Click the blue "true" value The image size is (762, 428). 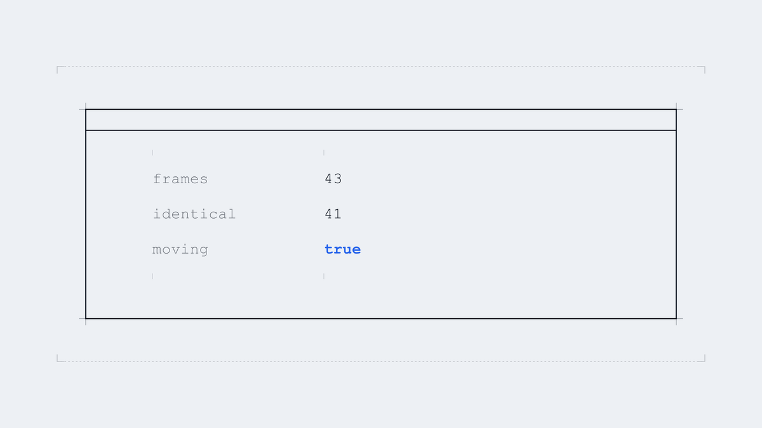point(343,249)
